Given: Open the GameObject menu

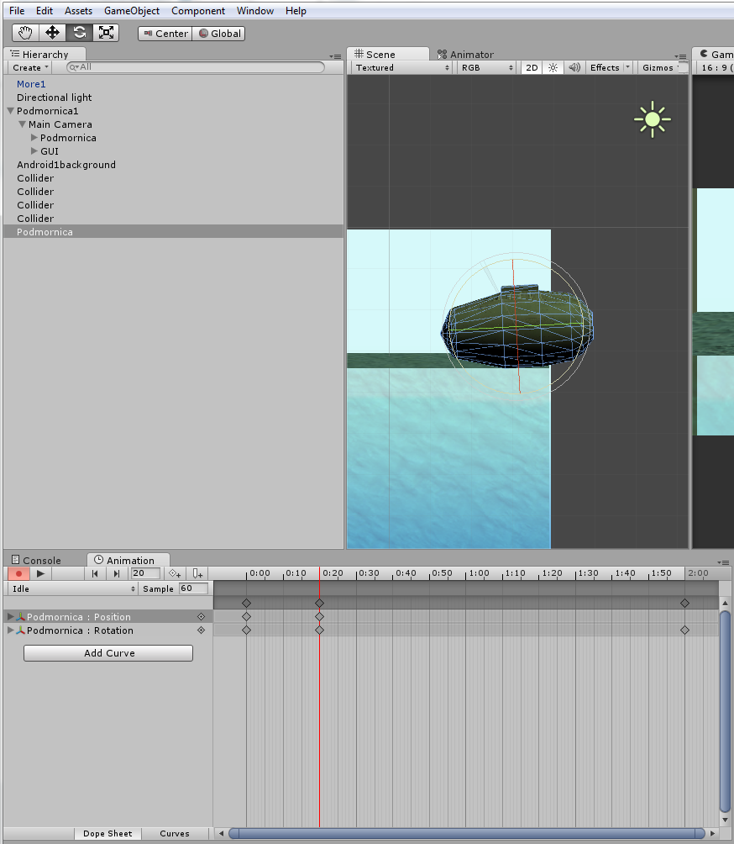Looking at the screenshot, I should tap(132, 11).
